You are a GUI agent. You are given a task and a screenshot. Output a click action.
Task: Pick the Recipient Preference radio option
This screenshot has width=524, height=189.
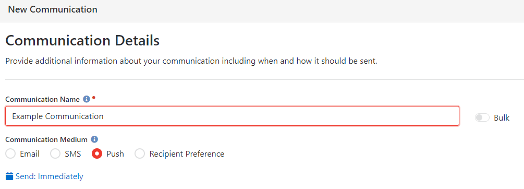139,154
